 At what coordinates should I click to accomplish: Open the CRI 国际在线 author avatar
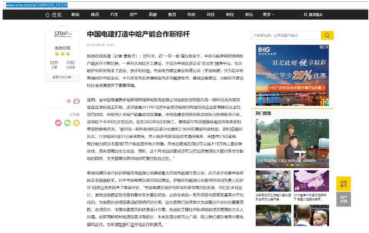pos(63,34)
